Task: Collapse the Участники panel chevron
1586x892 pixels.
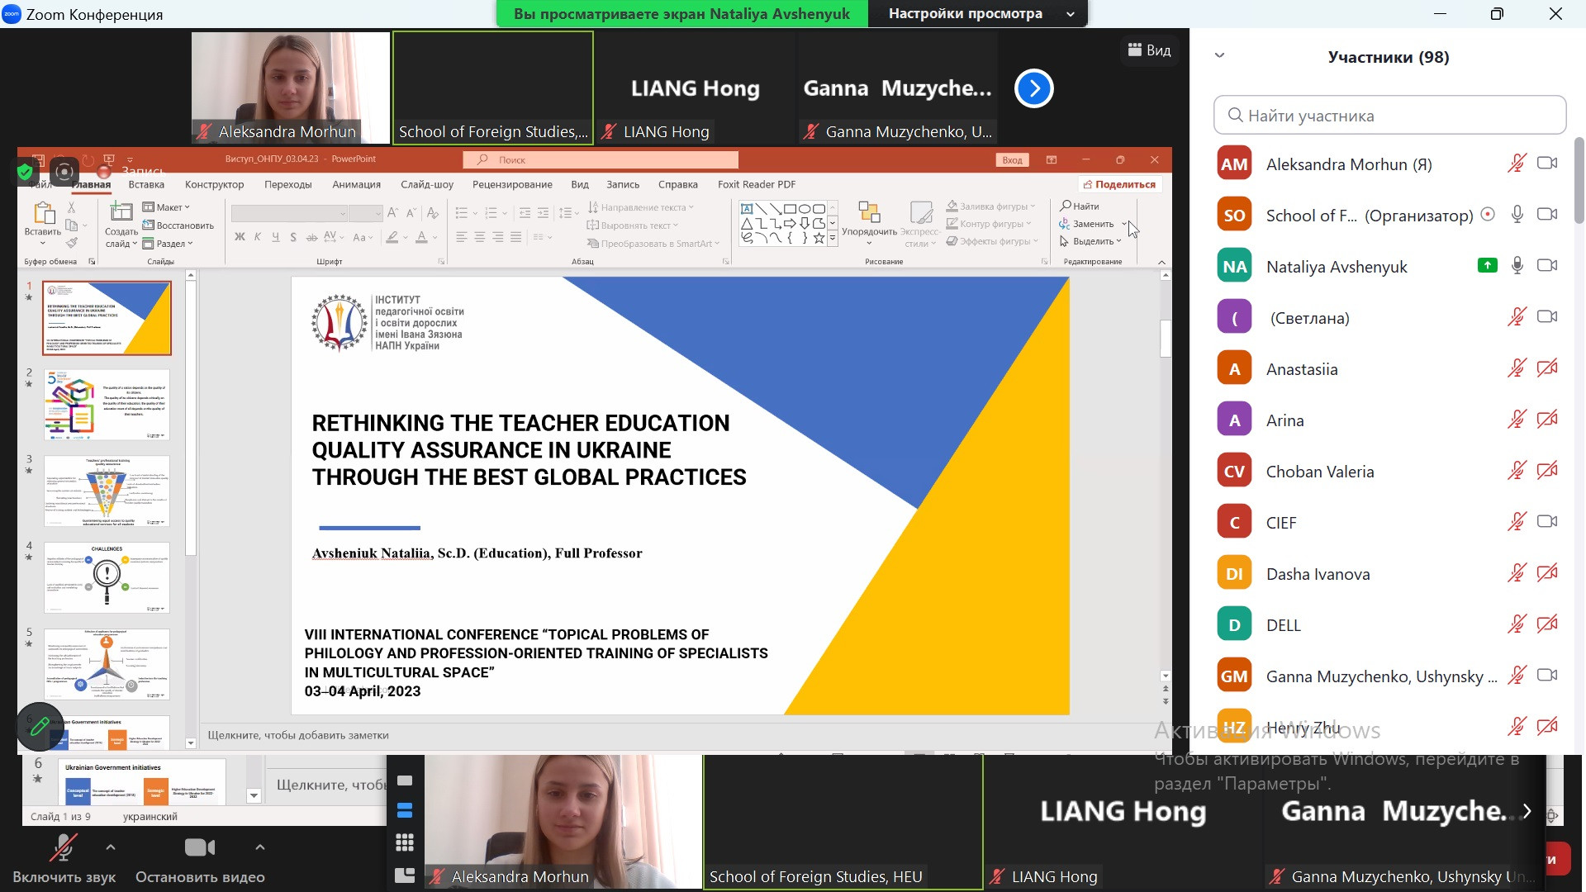Action: point(1219,56)
